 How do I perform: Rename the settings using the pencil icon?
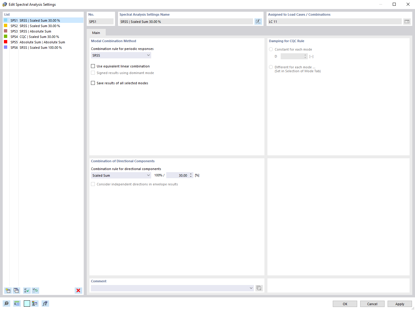coord(258,21)
